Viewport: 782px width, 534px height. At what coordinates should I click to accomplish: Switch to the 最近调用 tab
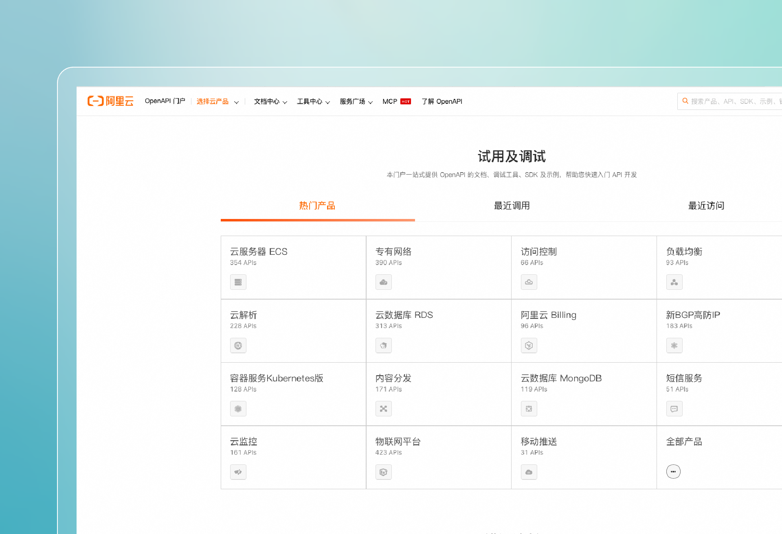pos(512,206)
